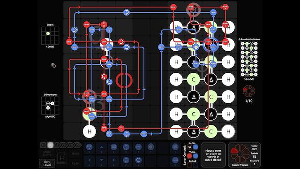Image resolution: width=300 pixels, height=169 pixels.
Task: Toggle blue layer visibility
Action: pos(195,156)
